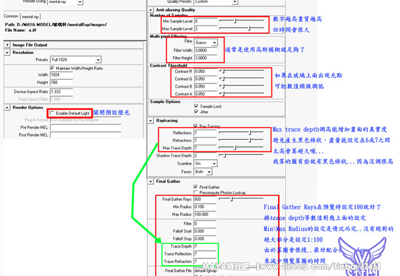Viewport: 400px width, 276px height.
Task: Switch to the Common tab
Action: tap(11, 16)
